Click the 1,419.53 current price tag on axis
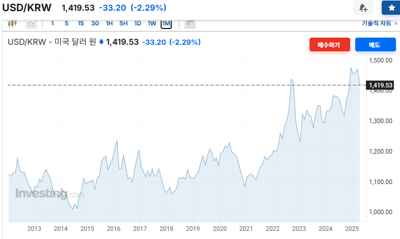The width and height of the screenshot is (400, 239). point(380,85)
